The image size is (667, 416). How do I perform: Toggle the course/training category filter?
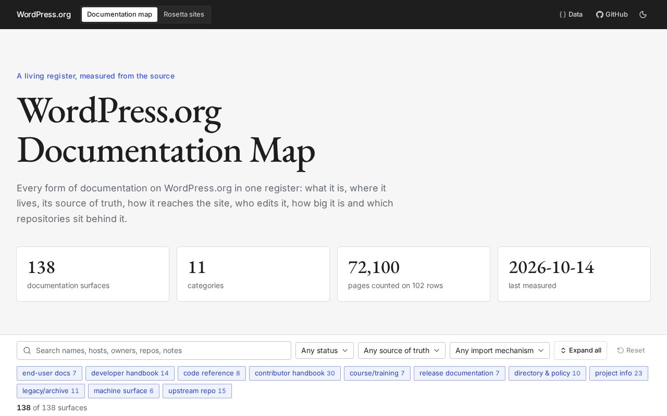click(377, 373)
